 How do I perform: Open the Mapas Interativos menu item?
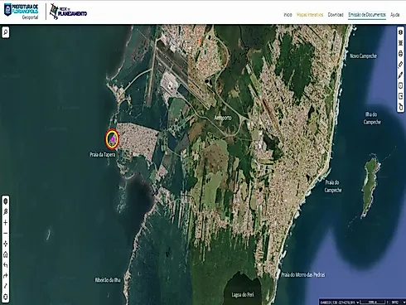(x=310, y=15)
